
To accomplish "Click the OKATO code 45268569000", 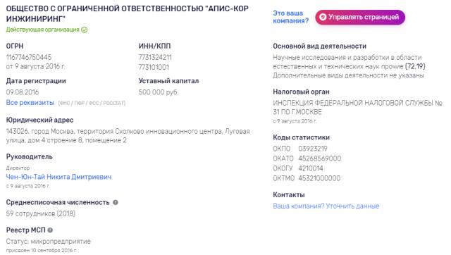I will click(319, 158).
